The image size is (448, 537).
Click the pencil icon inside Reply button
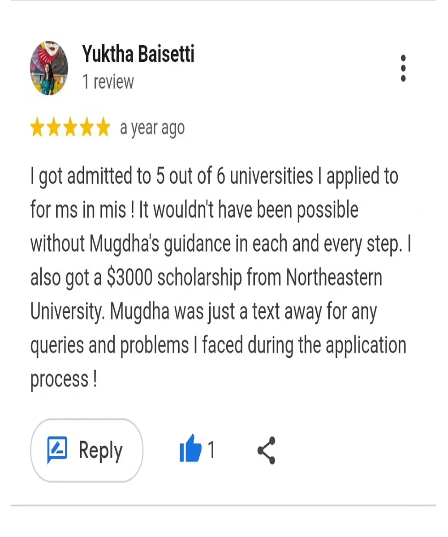click(57, 450)
